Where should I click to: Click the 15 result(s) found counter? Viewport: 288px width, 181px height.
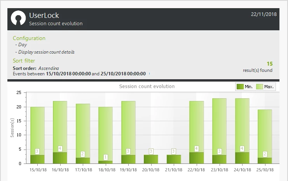(x=269, y=64)
